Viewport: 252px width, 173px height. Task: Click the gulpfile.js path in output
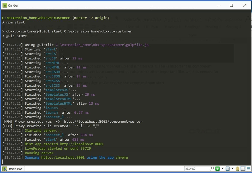point(102,45)
